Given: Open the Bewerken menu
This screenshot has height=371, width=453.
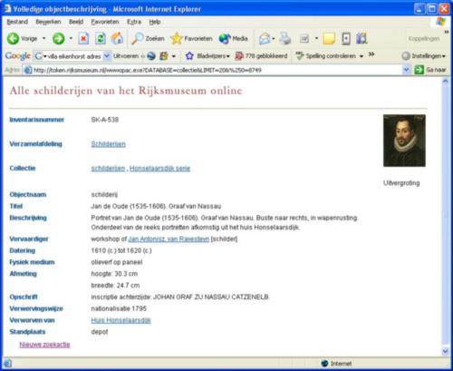Looking at the screenshot, I should (x=48, y=22).
